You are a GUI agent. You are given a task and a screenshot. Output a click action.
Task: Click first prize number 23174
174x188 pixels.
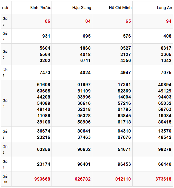tap(44, 164)
